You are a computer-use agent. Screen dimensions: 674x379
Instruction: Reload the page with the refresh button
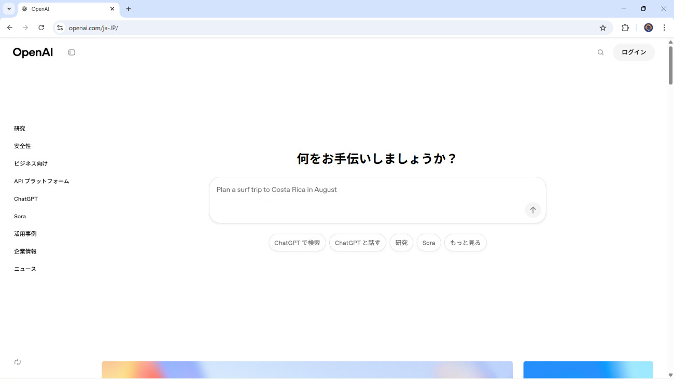(x=41, y=28)
